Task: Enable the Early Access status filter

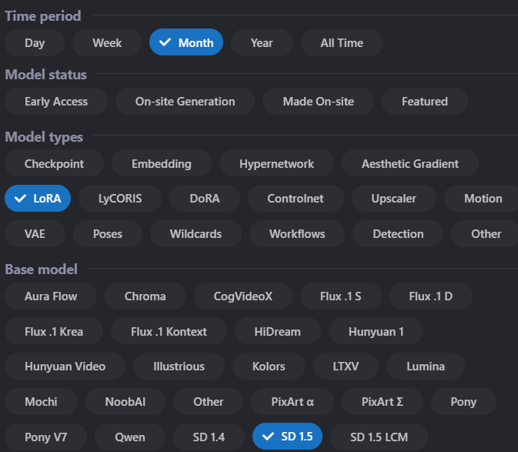Action: [x=56, y=101]
